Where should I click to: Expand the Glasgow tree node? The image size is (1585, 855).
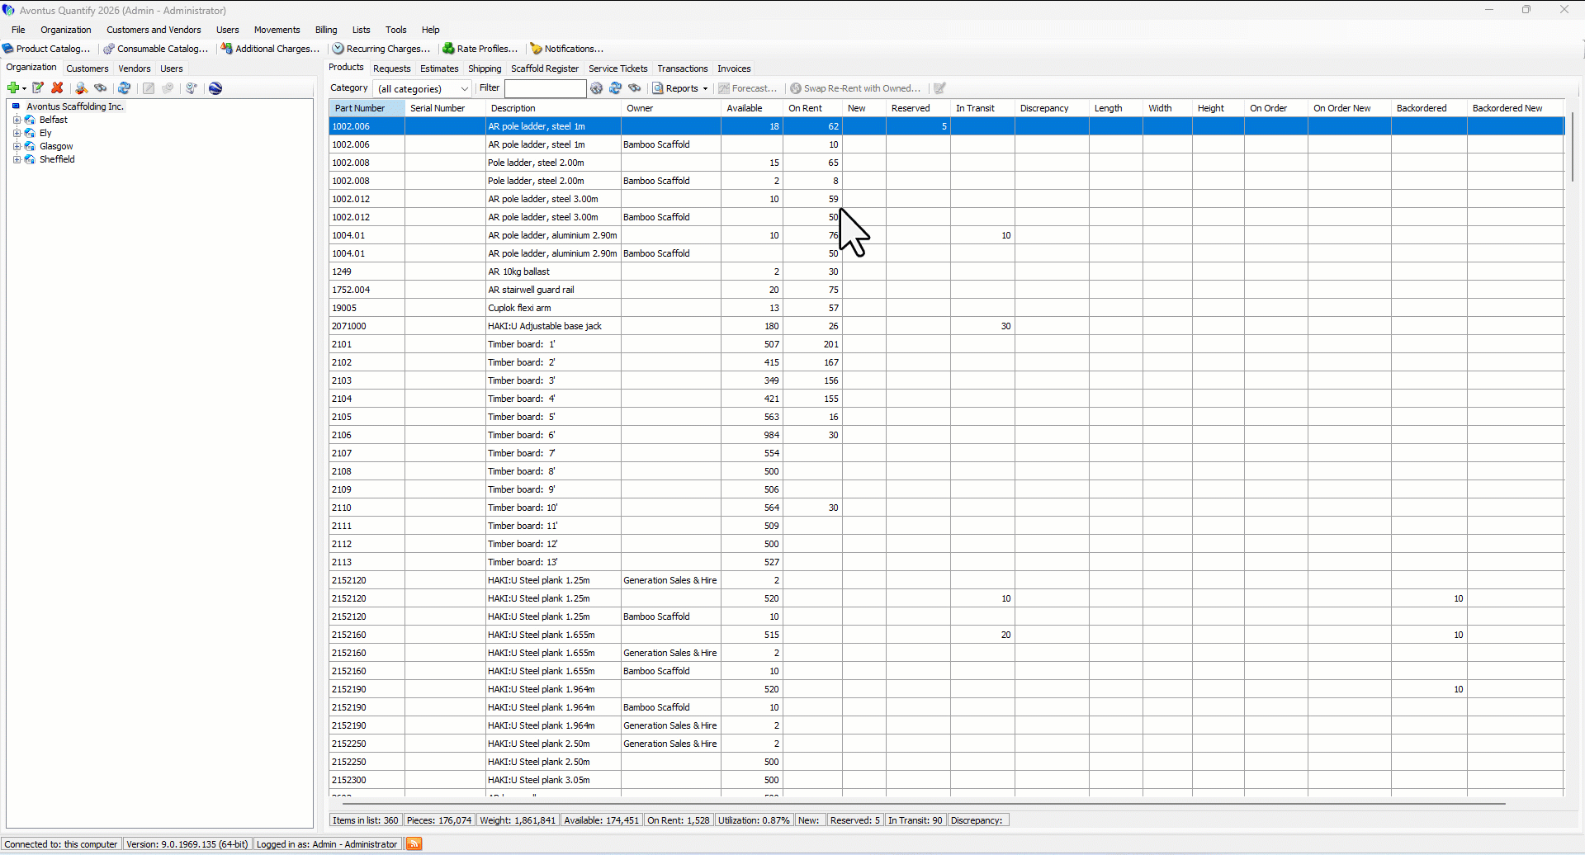[17, 146]
